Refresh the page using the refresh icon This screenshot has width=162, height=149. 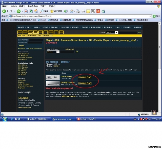point(31,11)
